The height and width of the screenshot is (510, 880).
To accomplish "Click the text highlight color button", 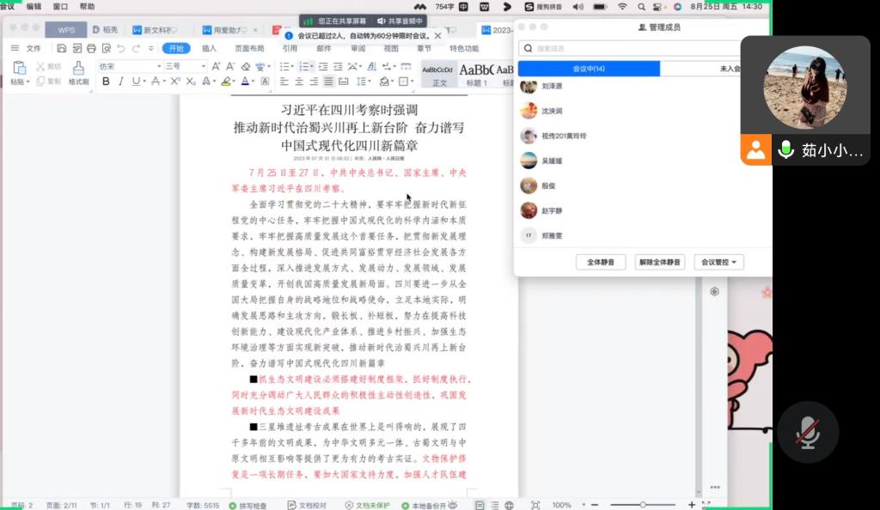I will click(x=226, y=82).
